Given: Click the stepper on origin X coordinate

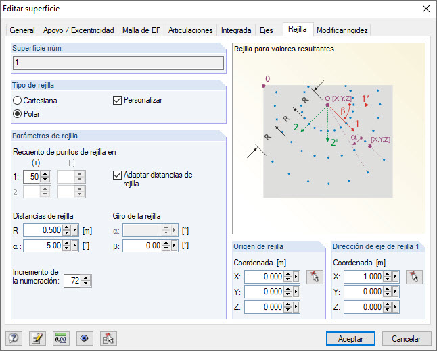Looking at the screenshot, I should 287,277.
